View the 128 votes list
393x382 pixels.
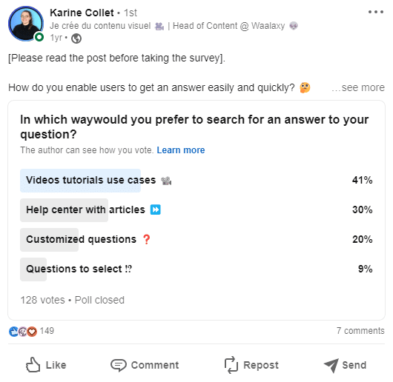[42, 300]
